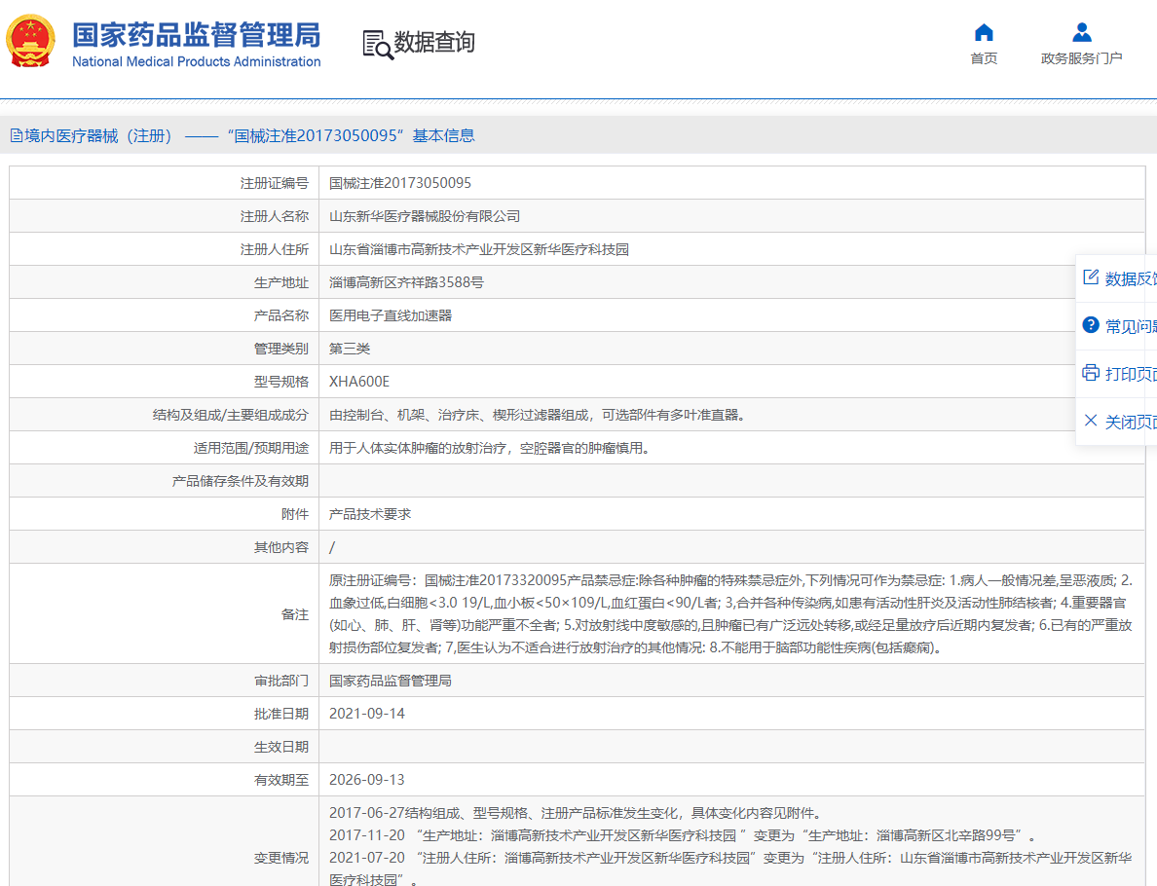Click the 管理类别 label
Viewport: 1157px width, 886px height.
(281, 349)
